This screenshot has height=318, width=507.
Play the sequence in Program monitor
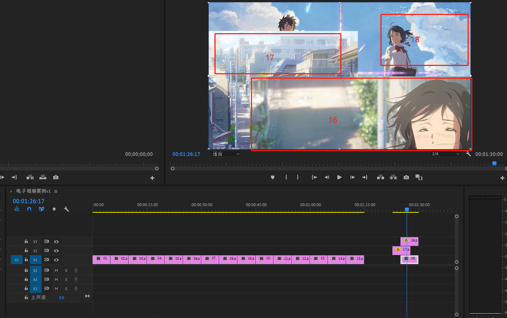[x=340, y=177]
